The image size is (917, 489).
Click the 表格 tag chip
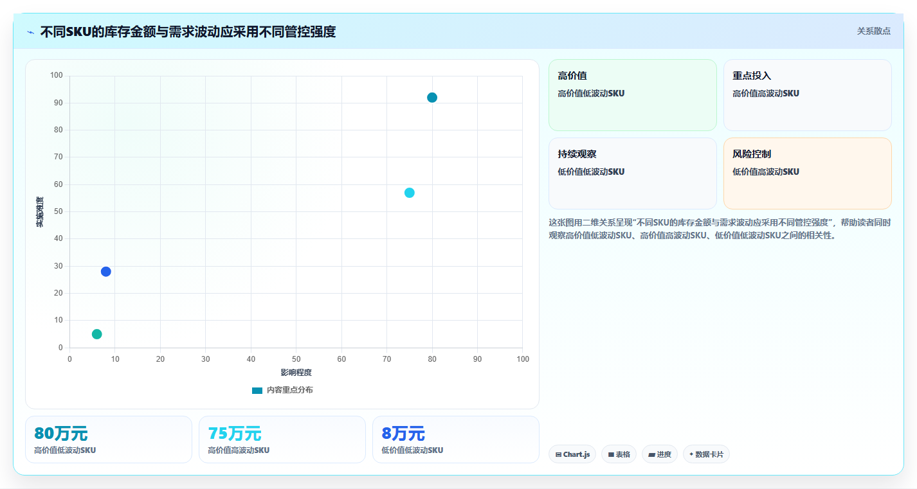point(619,454)
